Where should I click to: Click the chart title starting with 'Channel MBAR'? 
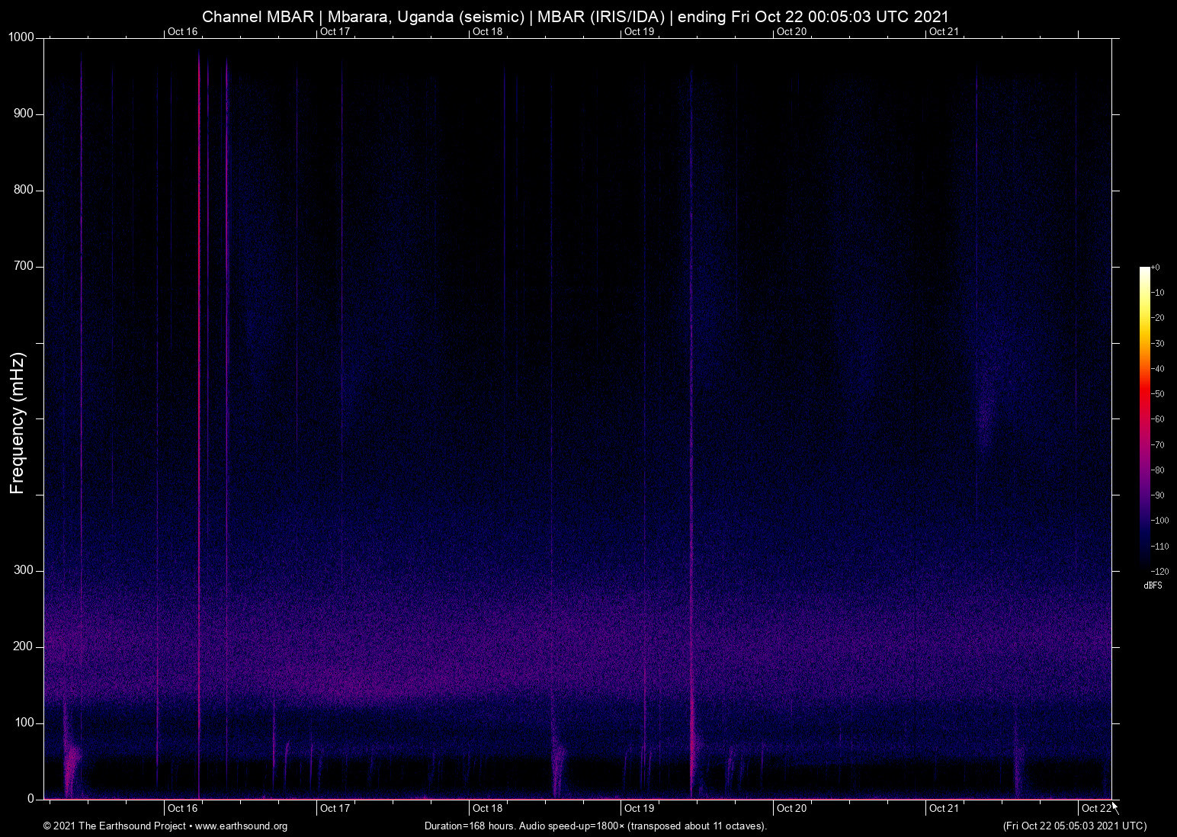[576, 16]
